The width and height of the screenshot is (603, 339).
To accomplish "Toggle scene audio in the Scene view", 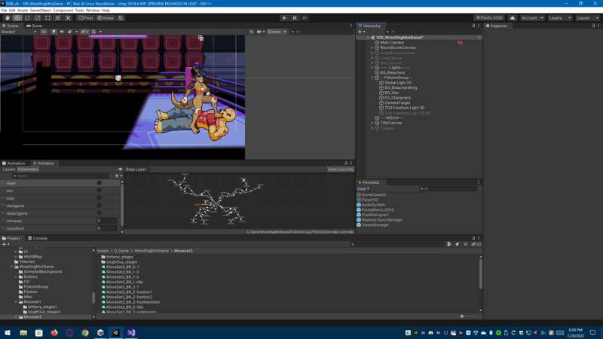I will coord(62,32).
